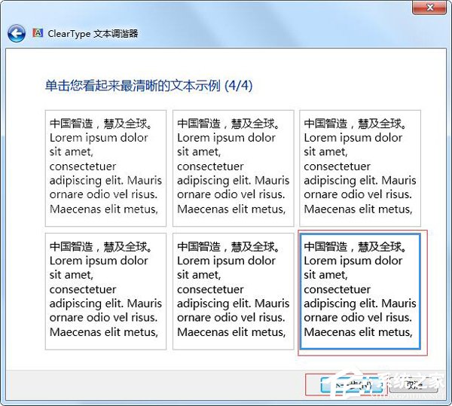The width and height of the screenshot is (452, 406).
Task: Select the top-right text sample
Action: coord(360,168)
